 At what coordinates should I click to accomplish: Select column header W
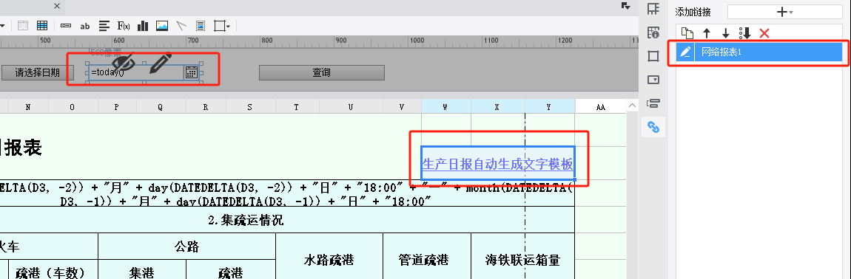coord(446,107)
